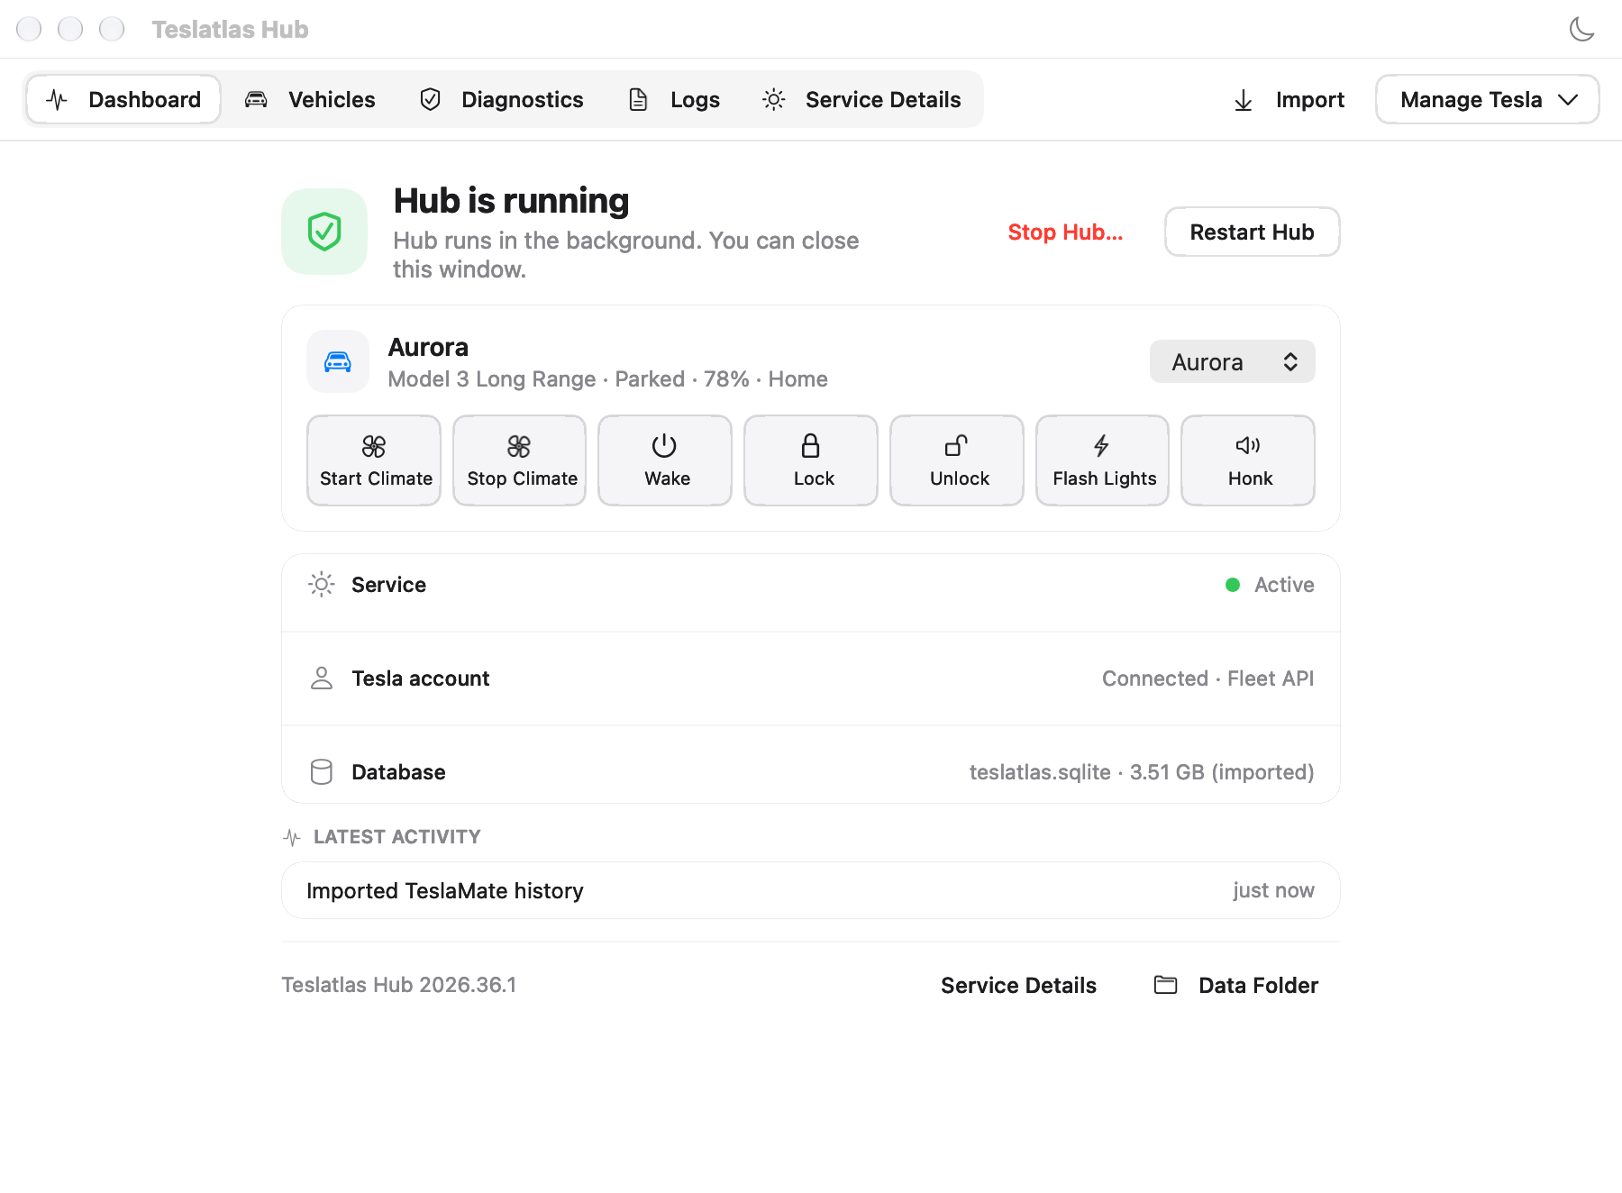Click the Import button

[1289, 99]
